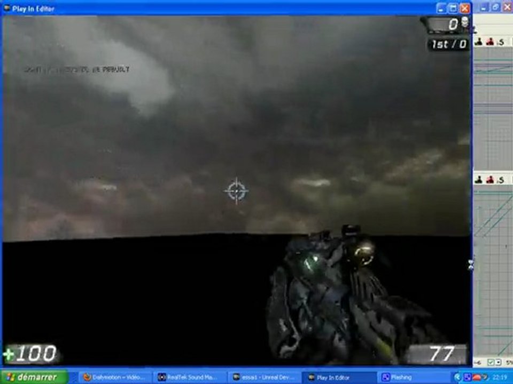Click the Play In Editor title icon
This screenshot has height=384, width=513.
tap(6, 8)
